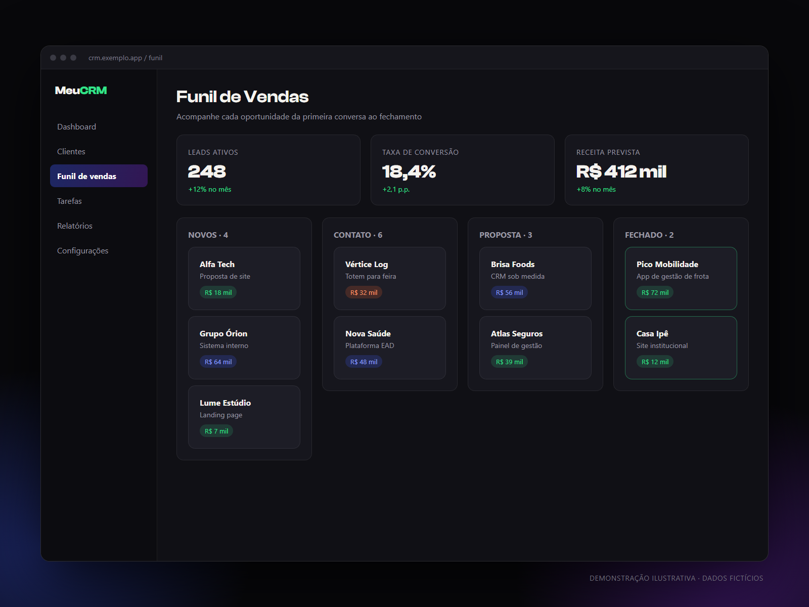Click the Funil de Vendas page title
Screen dimensions: 809x607
point(242,97)
